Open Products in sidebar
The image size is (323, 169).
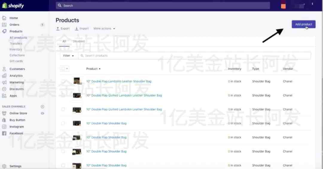[x=16, y=31]
